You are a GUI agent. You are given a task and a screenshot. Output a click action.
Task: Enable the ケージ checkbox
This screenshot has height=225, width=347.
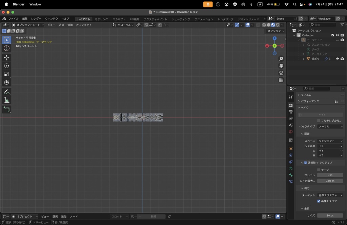point(319,170)
